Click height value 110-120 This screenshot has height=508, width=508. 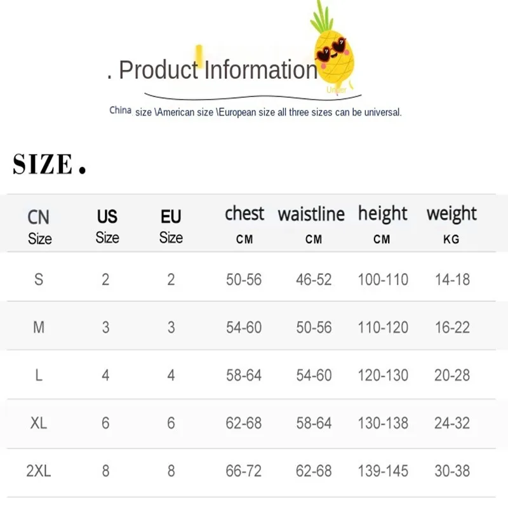pyautogui.click(x=383, y=327)
